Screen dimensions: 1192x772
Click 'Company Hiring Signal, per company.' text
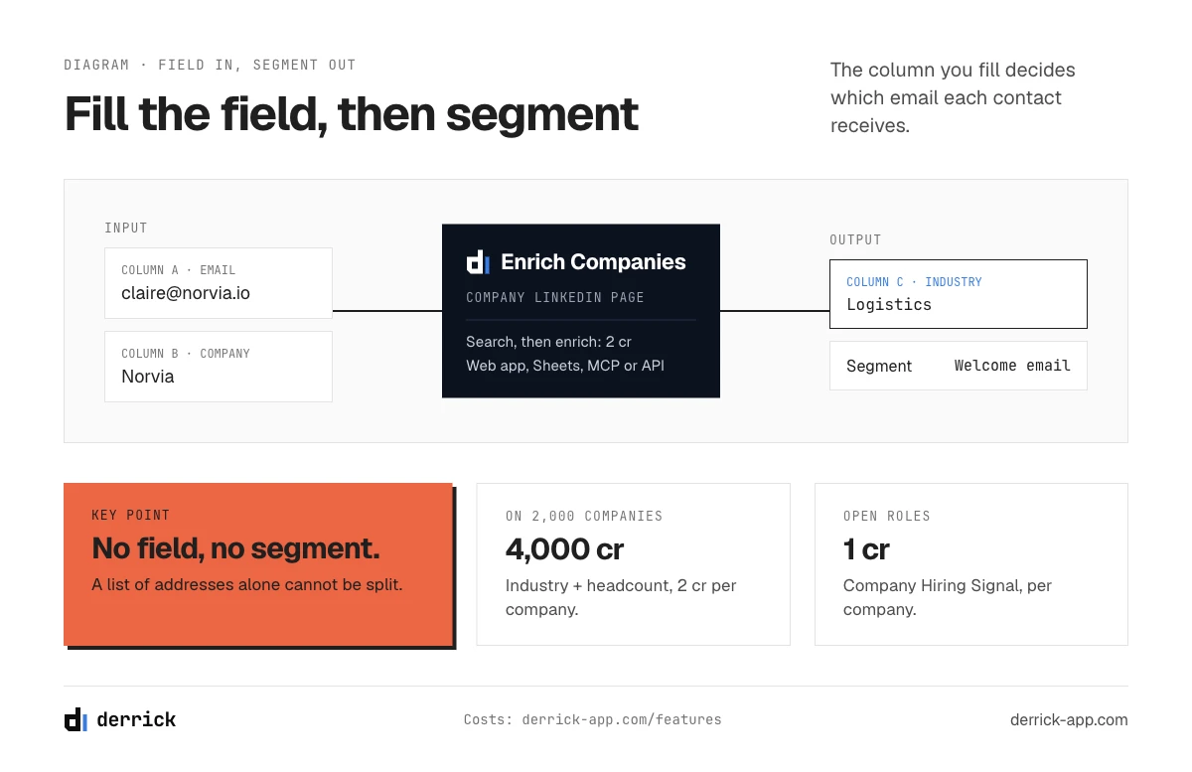(948, 597)
